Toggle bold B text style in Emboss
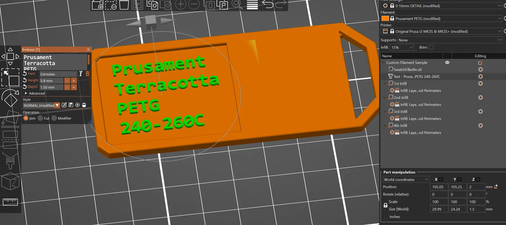The height and width of the screenshot is (225, 506). 87,74
